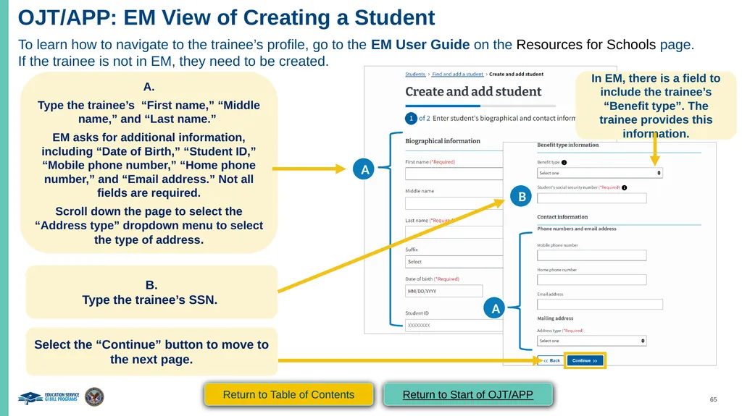
Task: Focus the First name input field
Action: [454, 174]
